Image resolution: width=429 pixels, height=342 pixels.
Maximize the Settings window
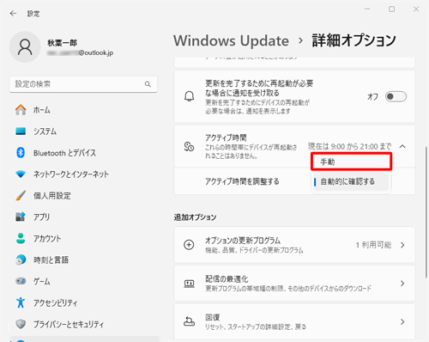tap(392, 9)
